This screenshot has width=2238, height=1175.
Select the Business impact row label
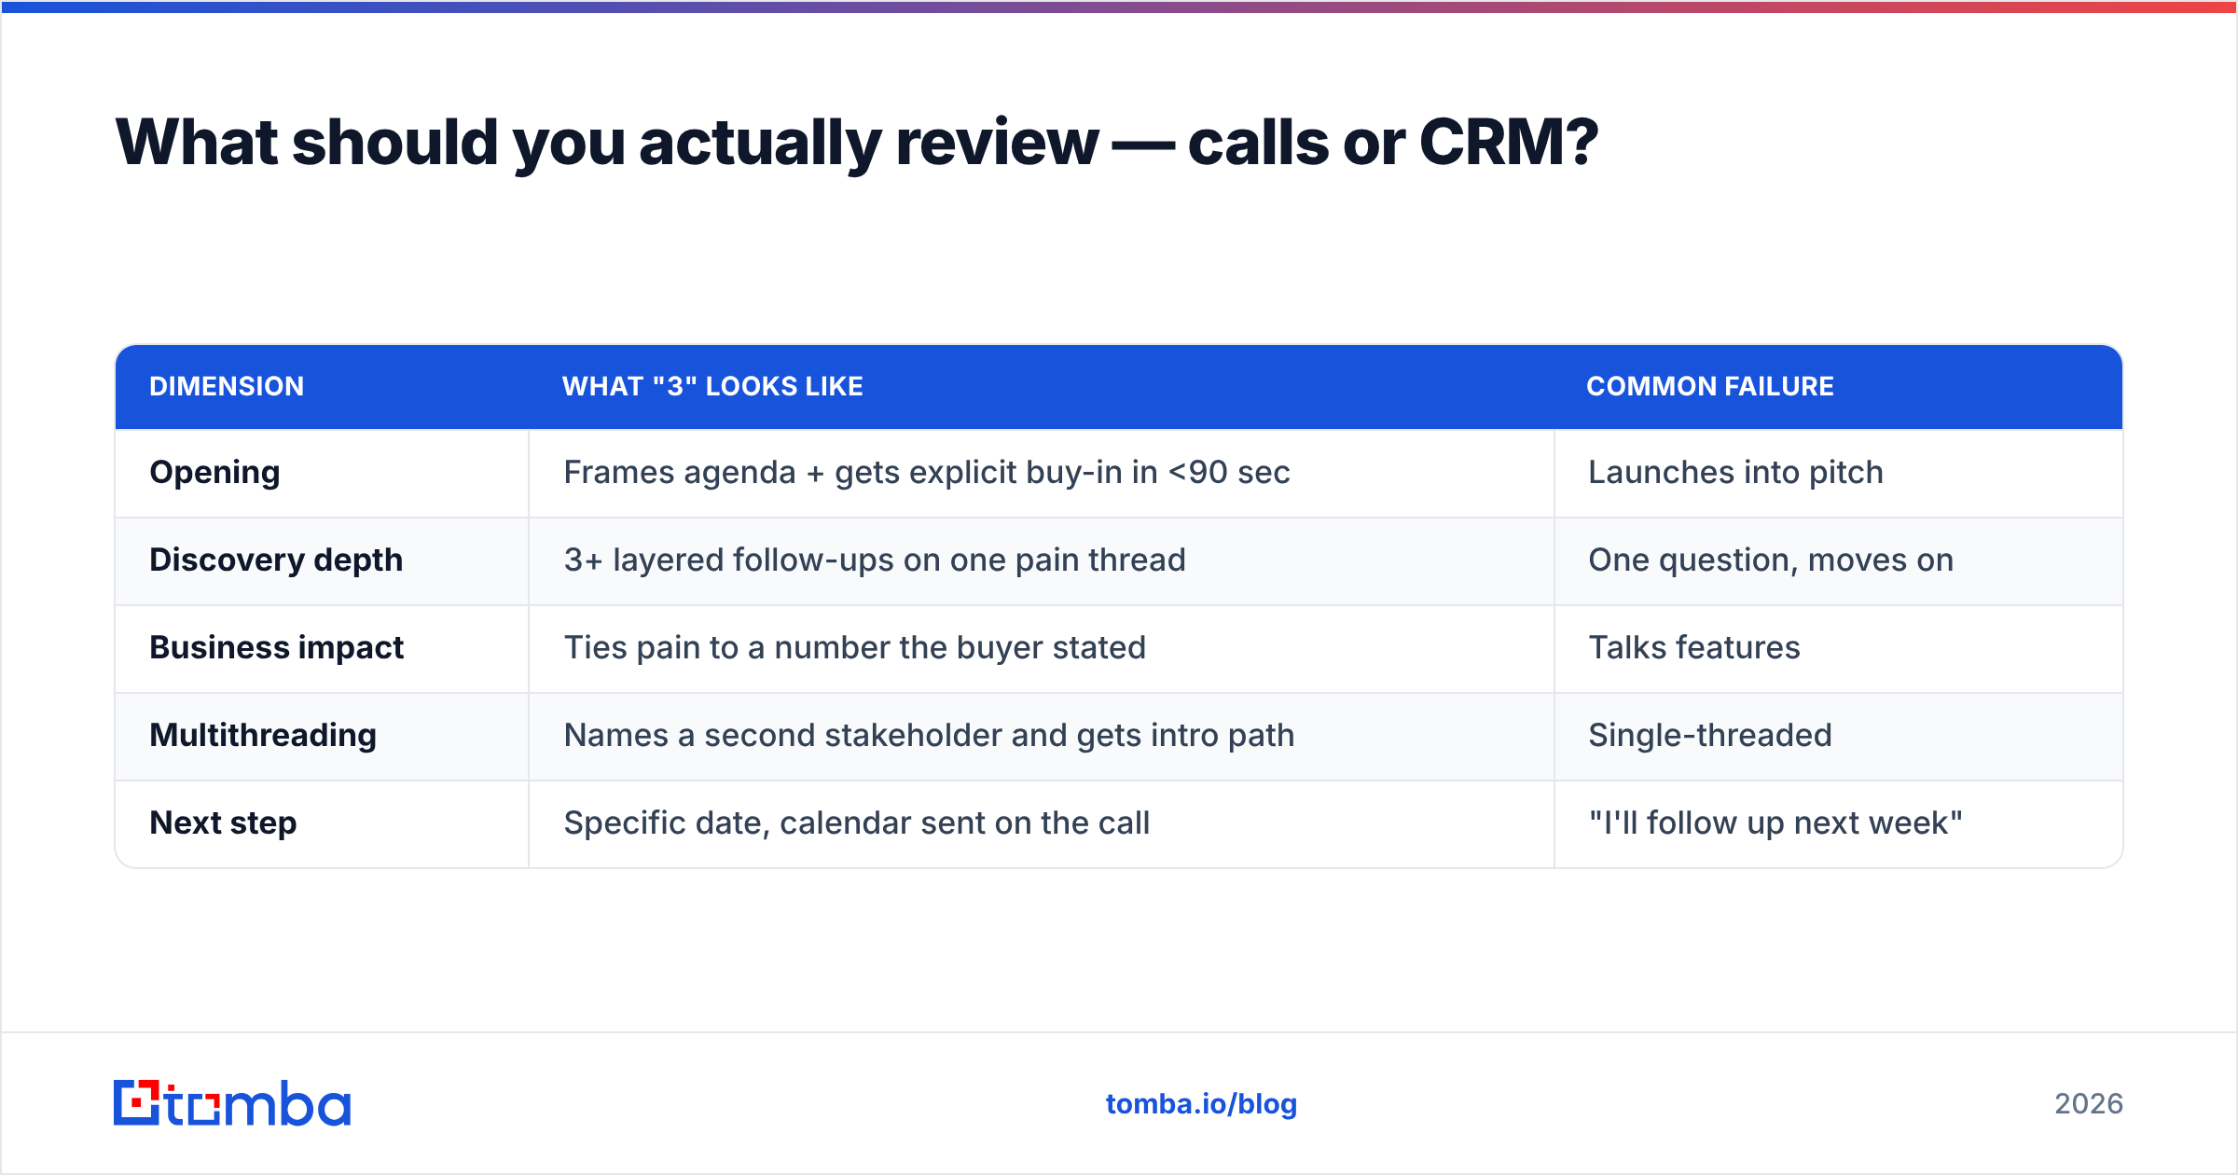(276, 647)
